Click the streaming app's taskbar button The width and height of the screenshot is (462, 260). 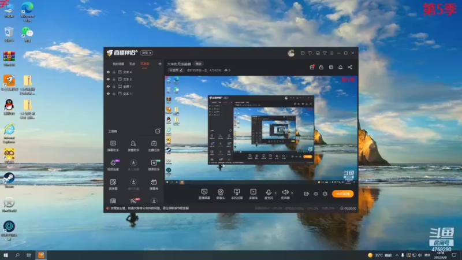(x=41, y=255)
